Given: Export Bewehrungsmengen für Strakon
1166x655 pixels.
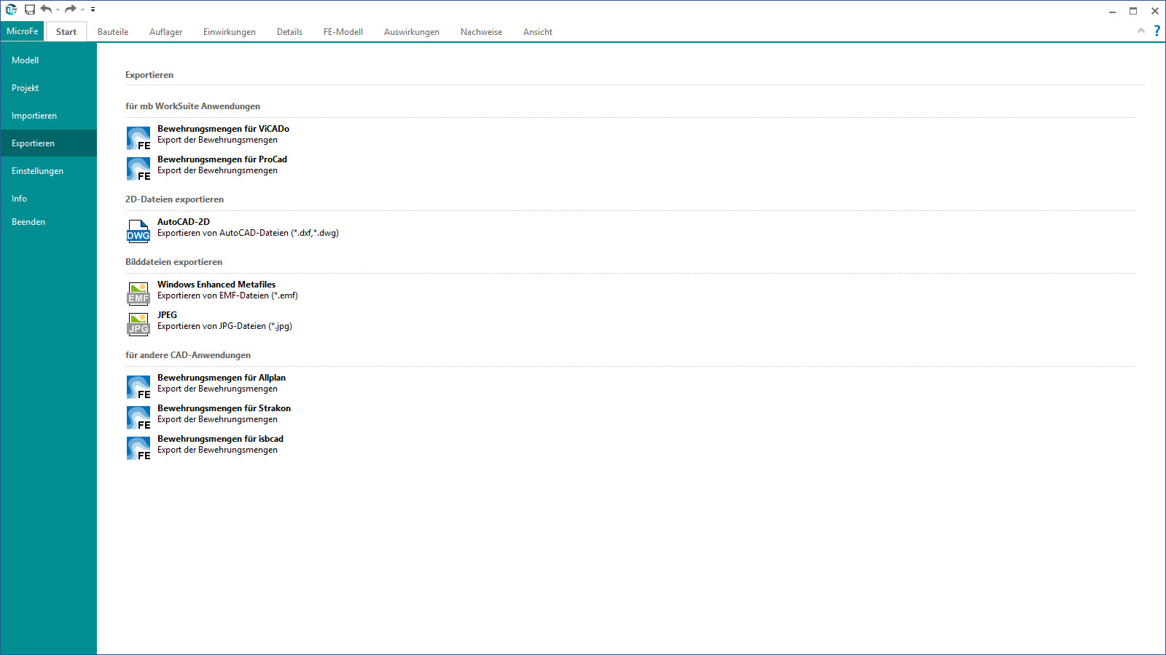Looking at the screenshot, I should pyautogui.click(x=224, y=408).
